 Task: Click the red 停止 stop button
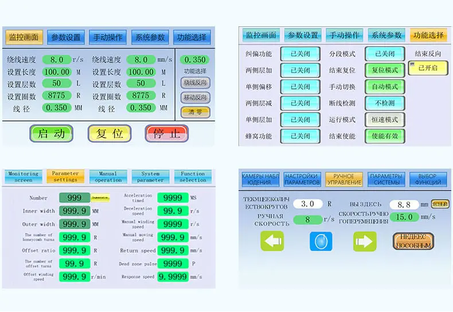pos(167,134)
